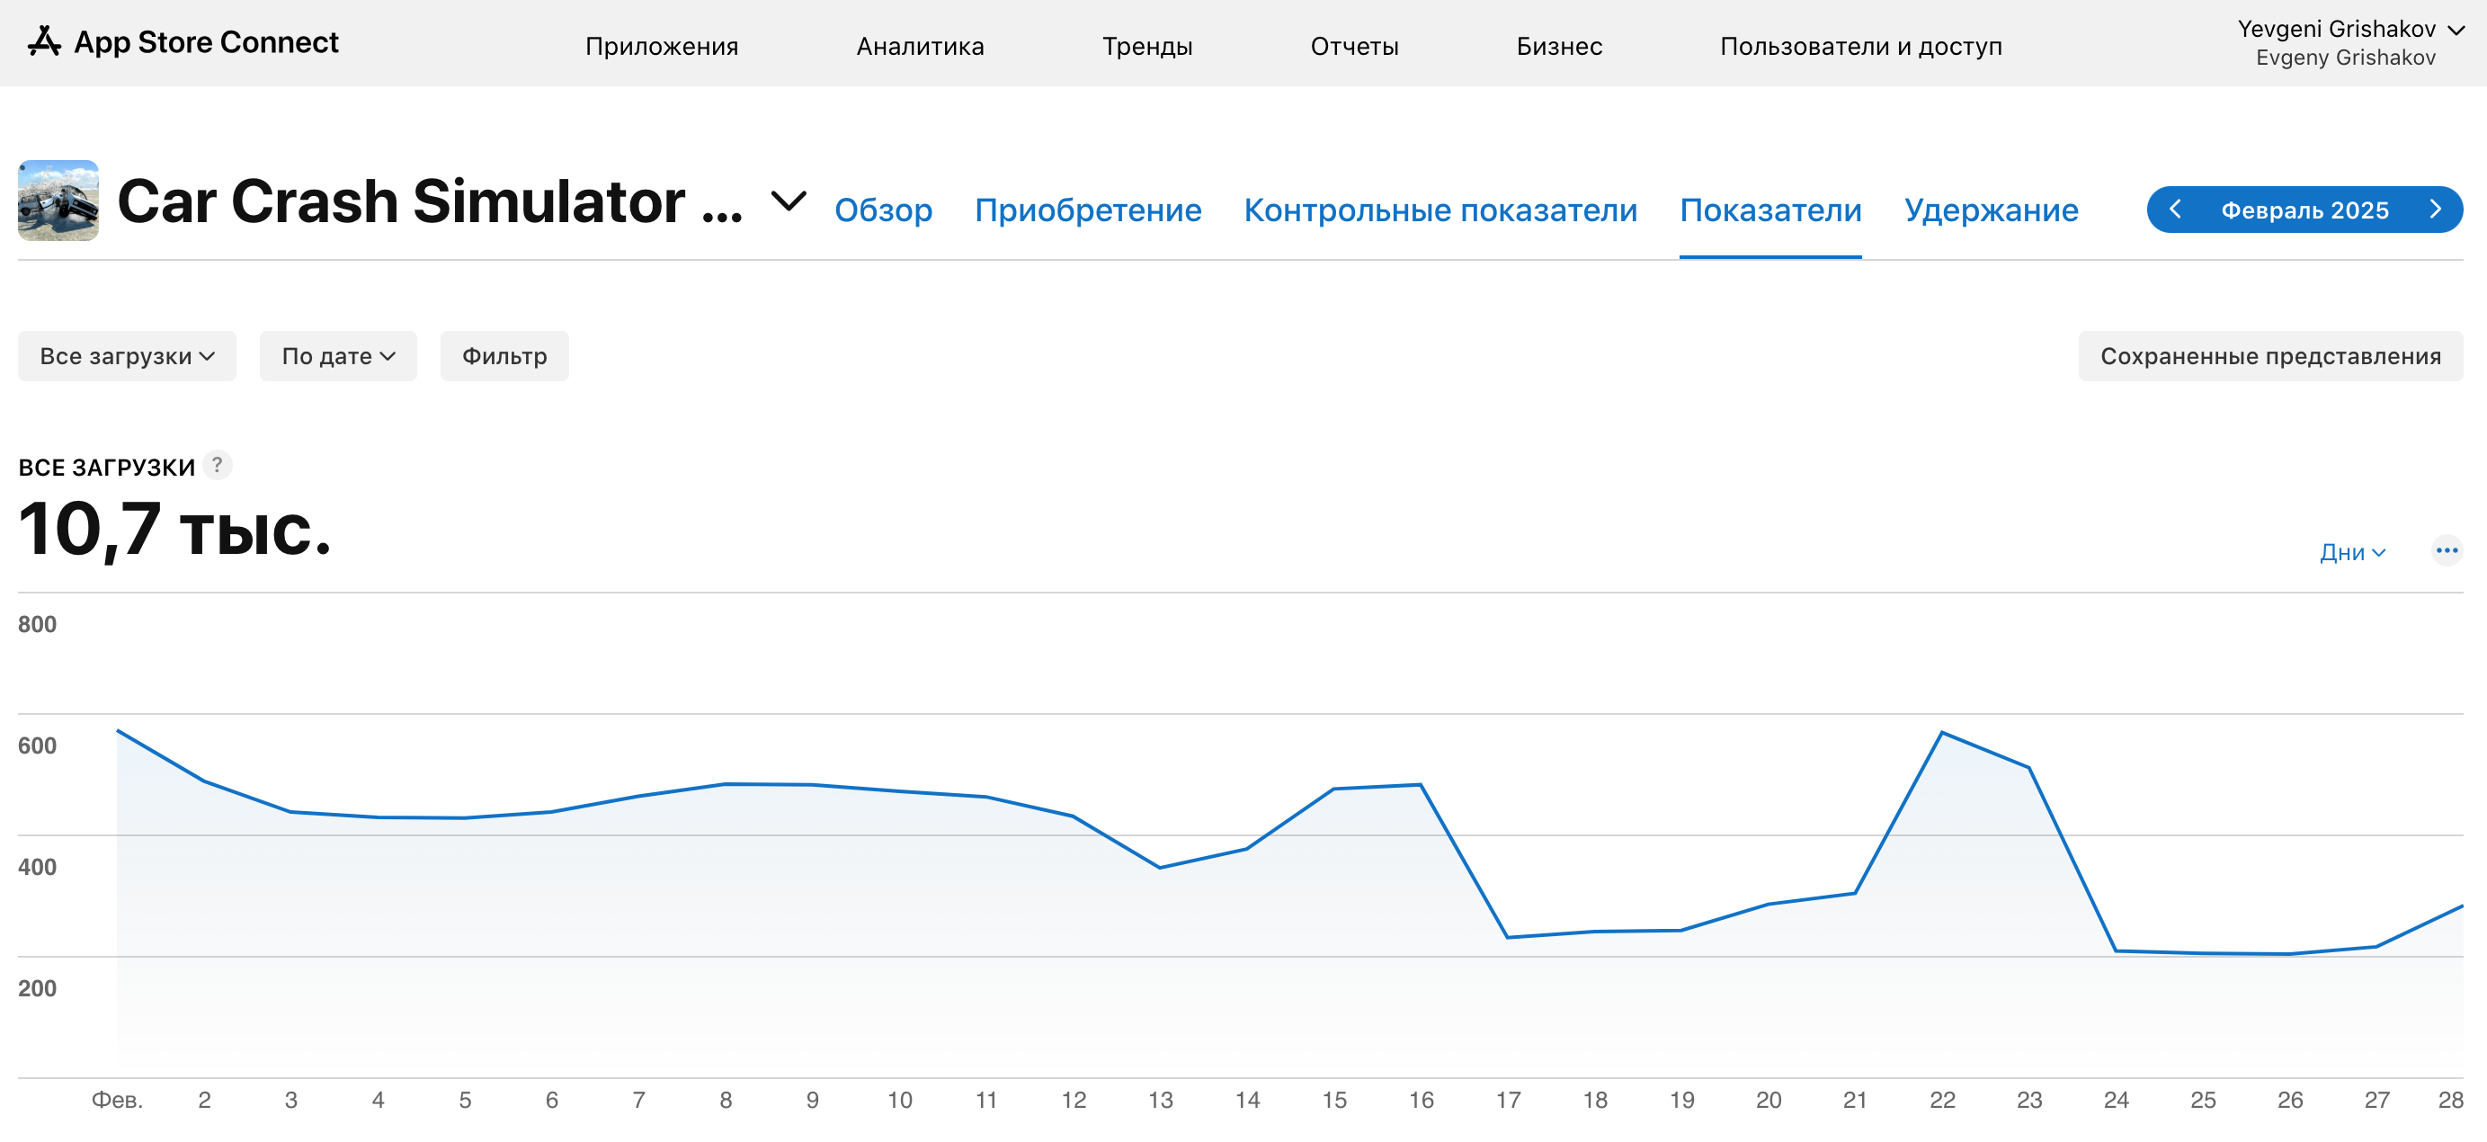Open the three-dots chart options menu

pyautogui.click(x=2446, y=551)
